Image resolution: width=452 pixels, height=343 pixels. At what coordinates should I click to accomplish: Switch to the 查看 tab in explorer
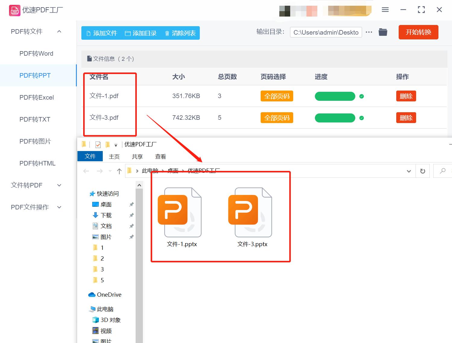pos(160,156)
